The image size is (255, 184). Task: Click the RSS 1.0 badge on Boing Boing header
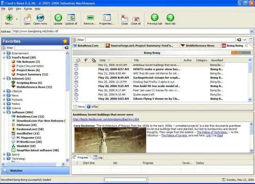tap(241, 53)
